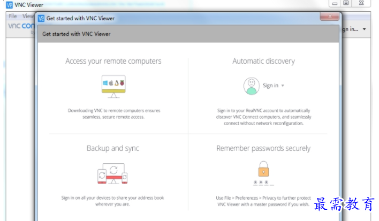Click the Remember passwords securely heading

[x=263, y=148]
